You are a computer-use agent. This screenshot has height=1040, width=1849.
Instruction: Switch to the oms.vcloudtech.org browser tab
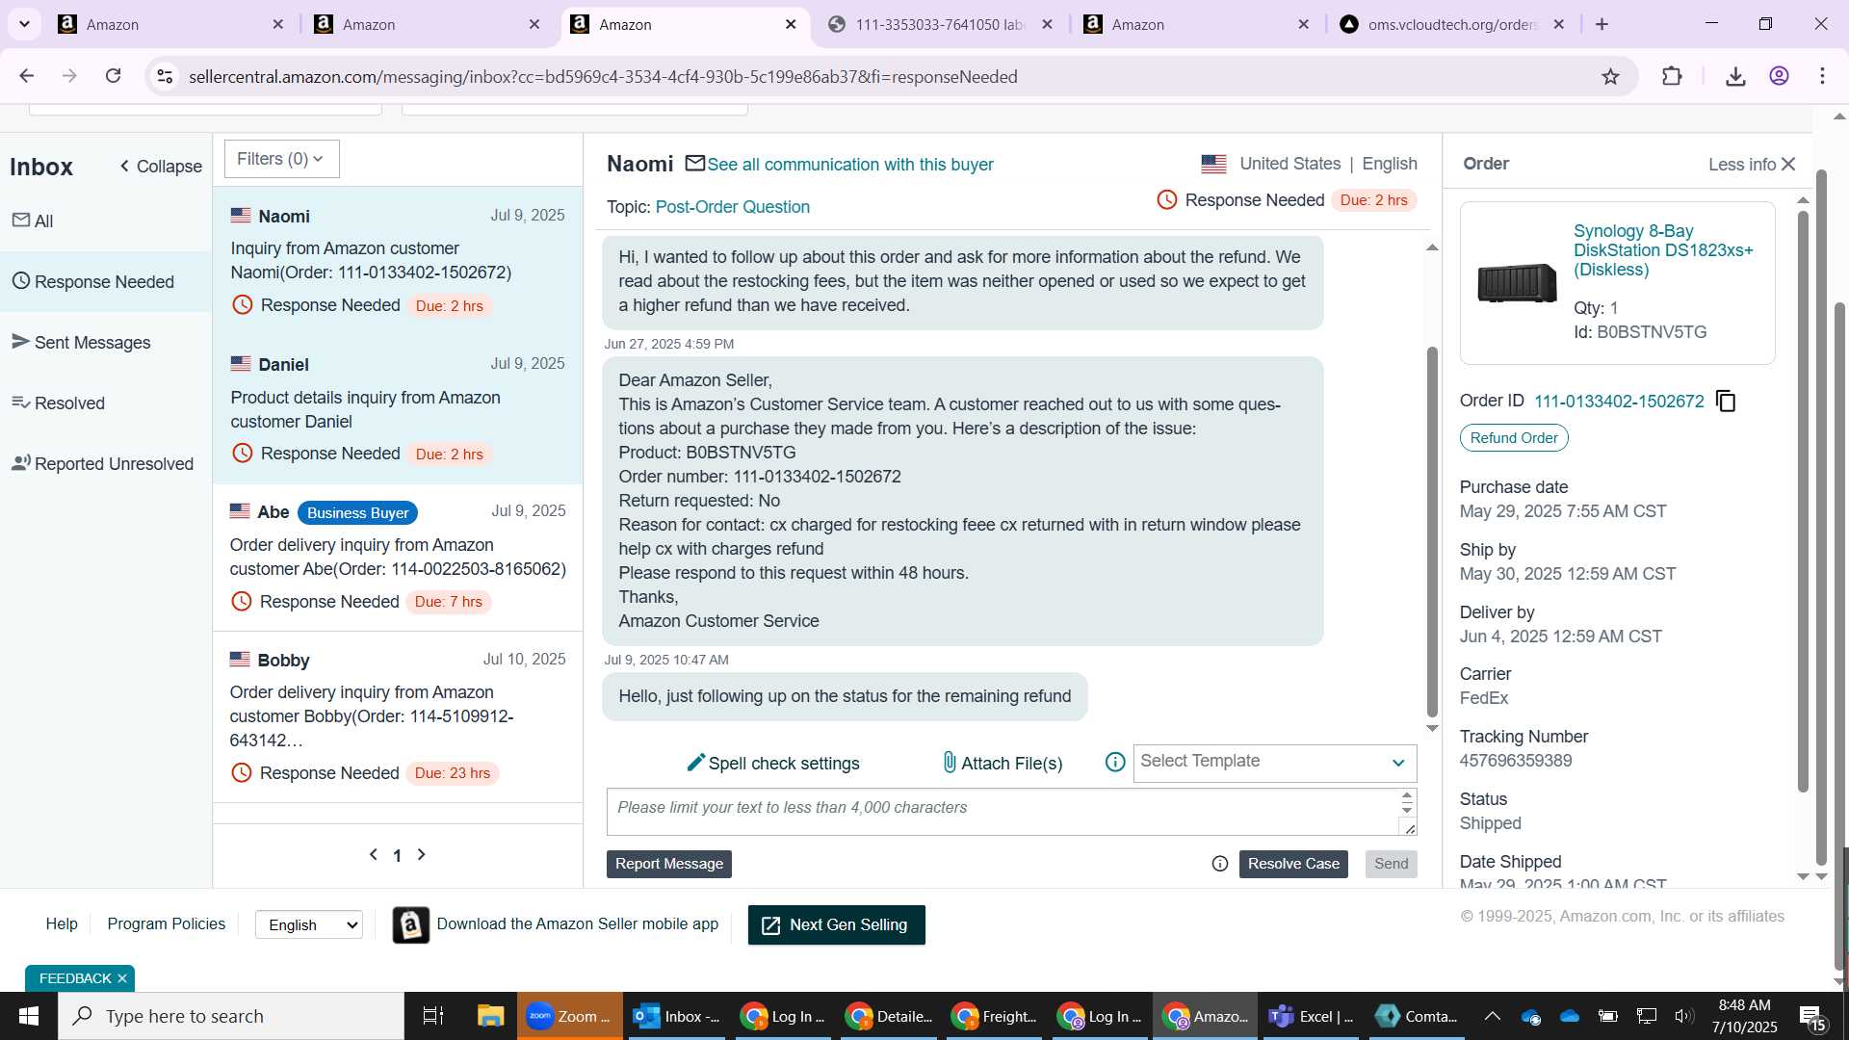coord(1452,24)
